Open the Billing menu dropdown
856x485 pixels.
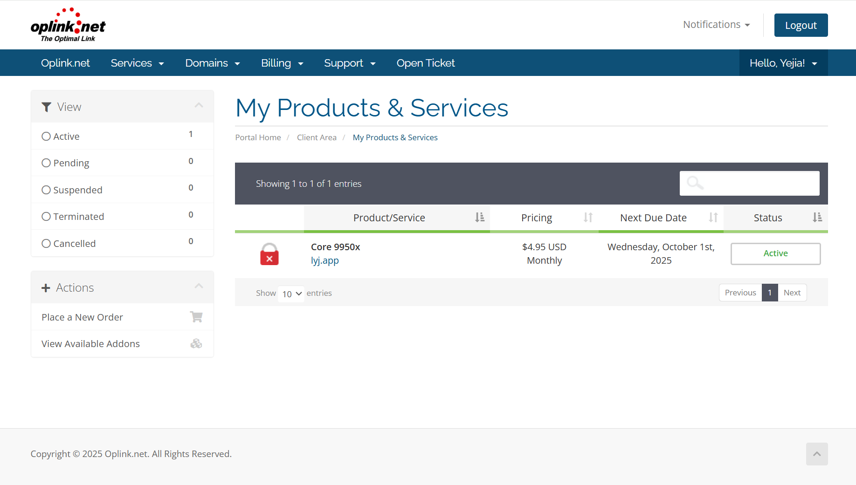pos(282,63)
